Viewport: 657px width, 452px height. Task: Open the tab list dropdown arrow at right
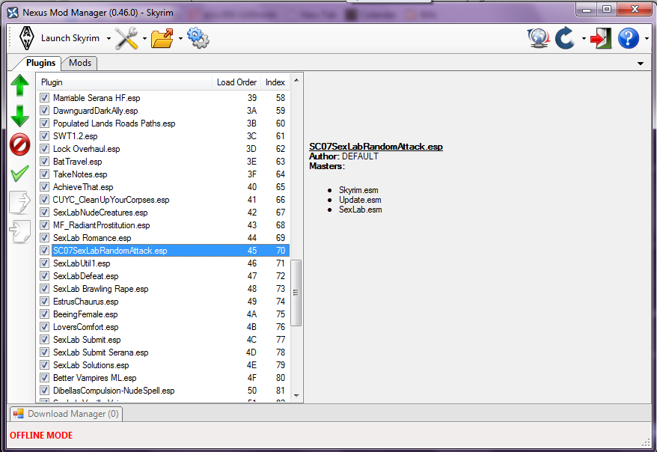coord(641,64)
